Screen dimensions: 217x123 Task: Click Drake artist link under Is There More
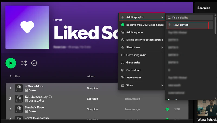tap(32, 90)
